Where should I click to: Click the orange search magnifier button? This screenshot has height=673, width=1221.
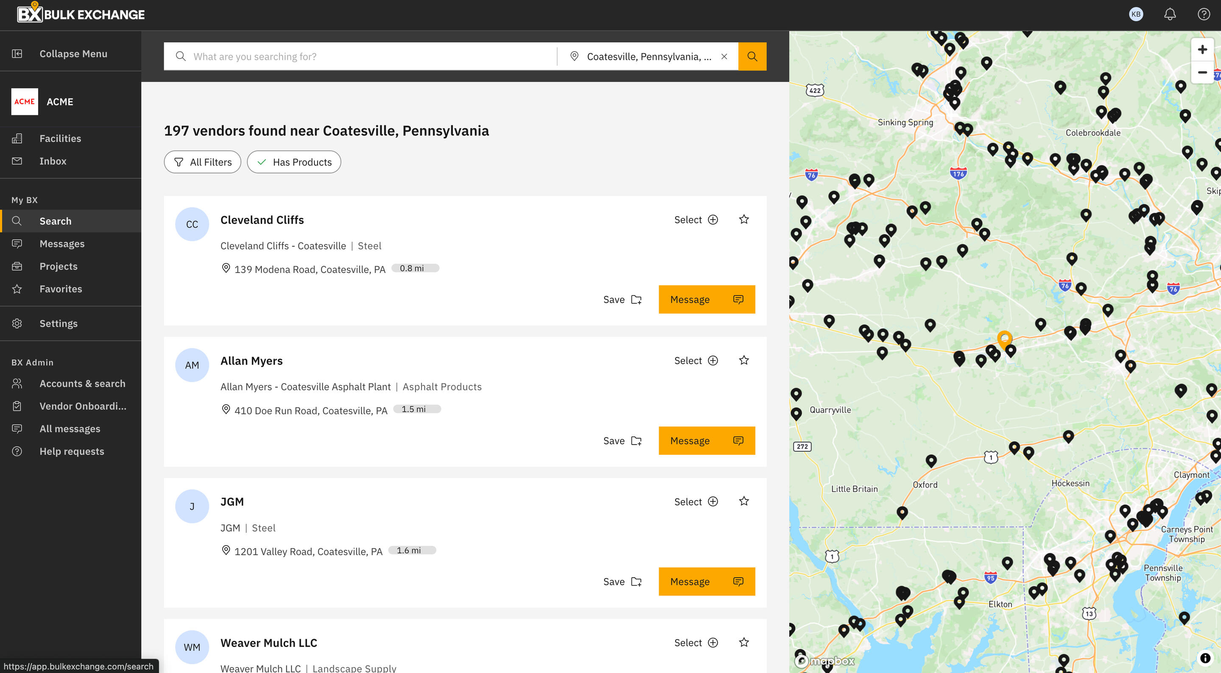(752, 56)
